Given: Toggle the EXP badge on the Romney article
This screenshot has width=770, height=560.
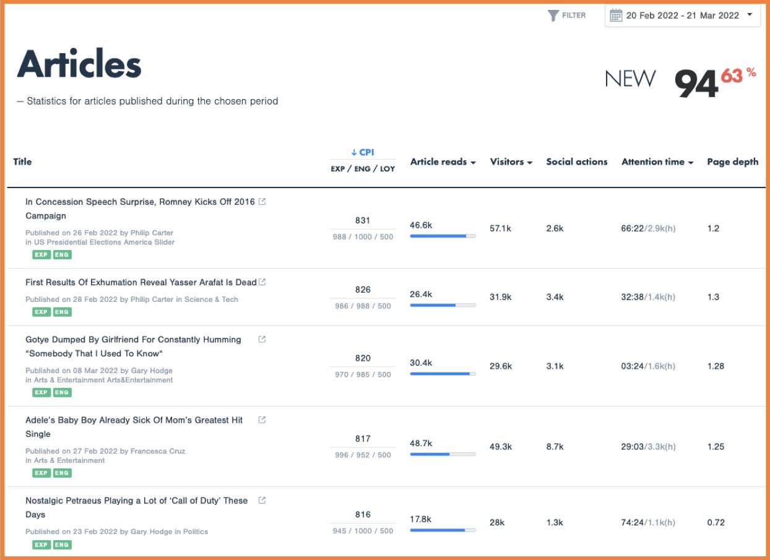Looking at the screenshot, I should click(x=41, y=254).
